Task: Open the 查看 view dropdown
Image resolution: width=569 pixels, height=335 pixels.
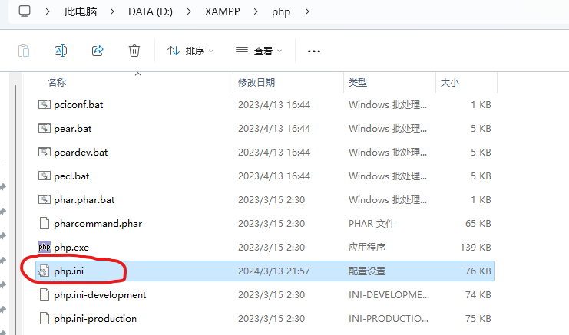Action: click(259, 51)
